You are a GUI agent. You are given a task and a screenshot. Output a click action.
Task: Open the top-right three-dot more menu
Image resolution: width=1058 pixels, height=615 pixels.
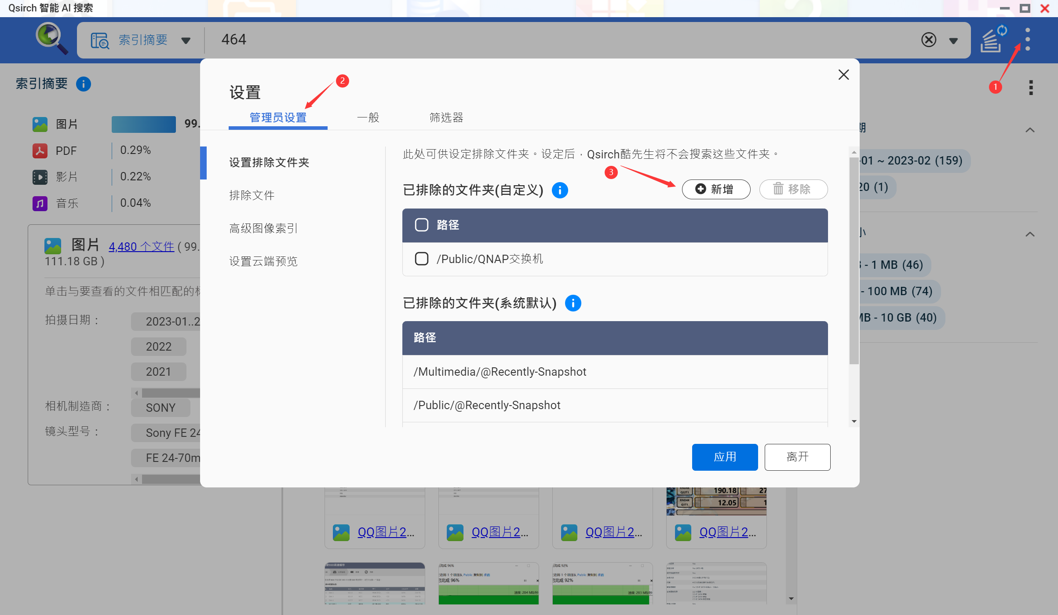[1028, 40]
